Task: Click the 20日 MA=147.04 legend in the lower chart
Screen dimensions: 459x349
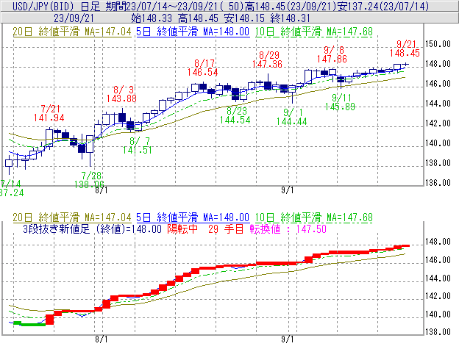Action: coord(72,217)
